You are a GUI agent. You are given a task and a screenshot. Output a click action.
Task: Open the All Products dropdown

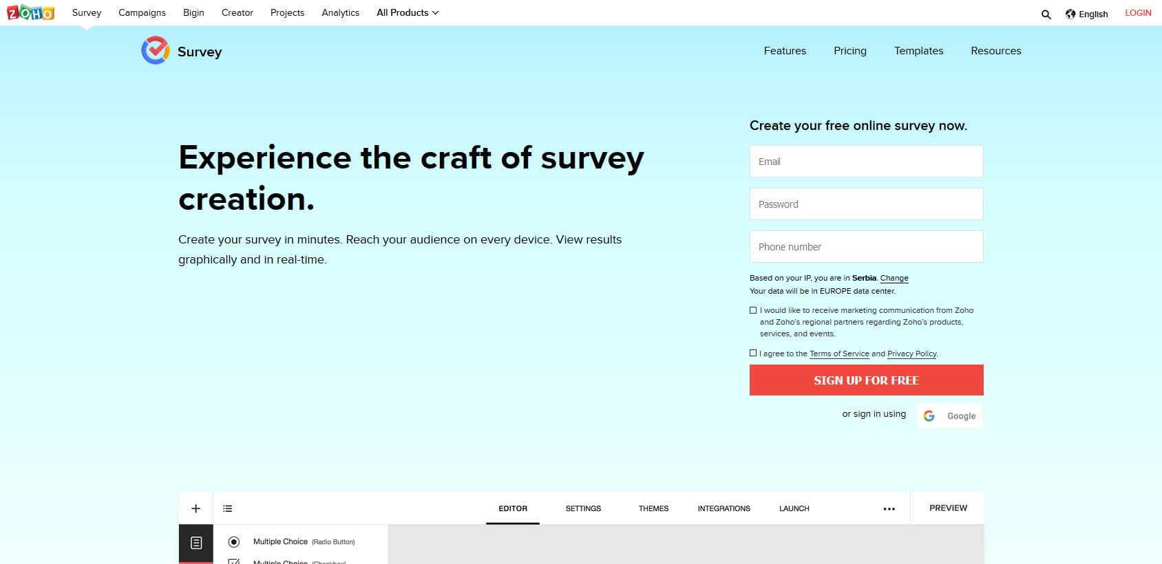click(407, 12)
